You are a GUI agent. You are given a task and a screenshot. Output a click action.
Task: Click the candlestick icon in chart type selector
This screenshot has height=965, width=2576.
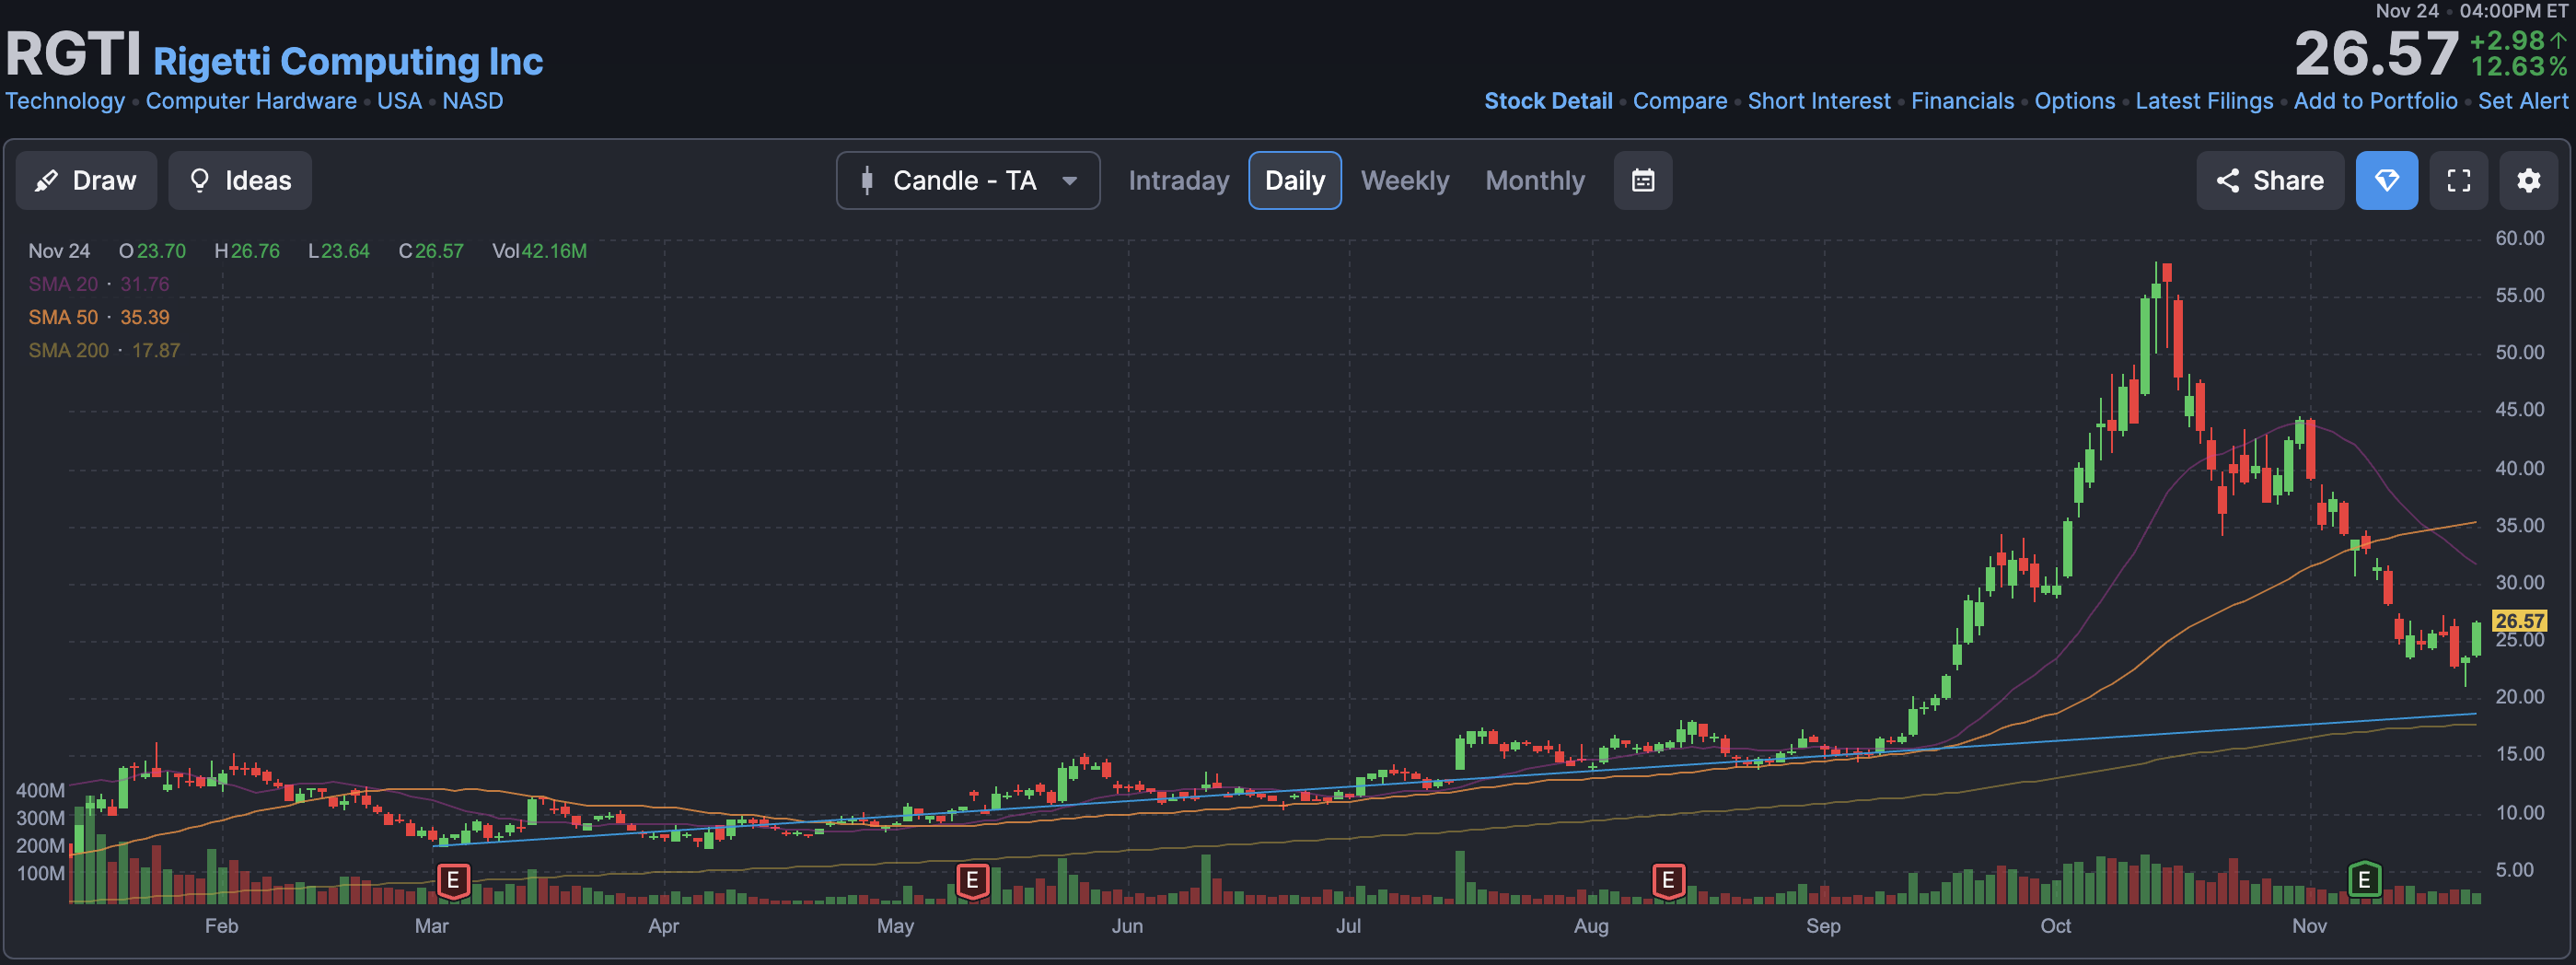tap(867, 181)
